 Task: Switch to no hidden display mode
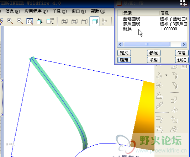point(84,22)
